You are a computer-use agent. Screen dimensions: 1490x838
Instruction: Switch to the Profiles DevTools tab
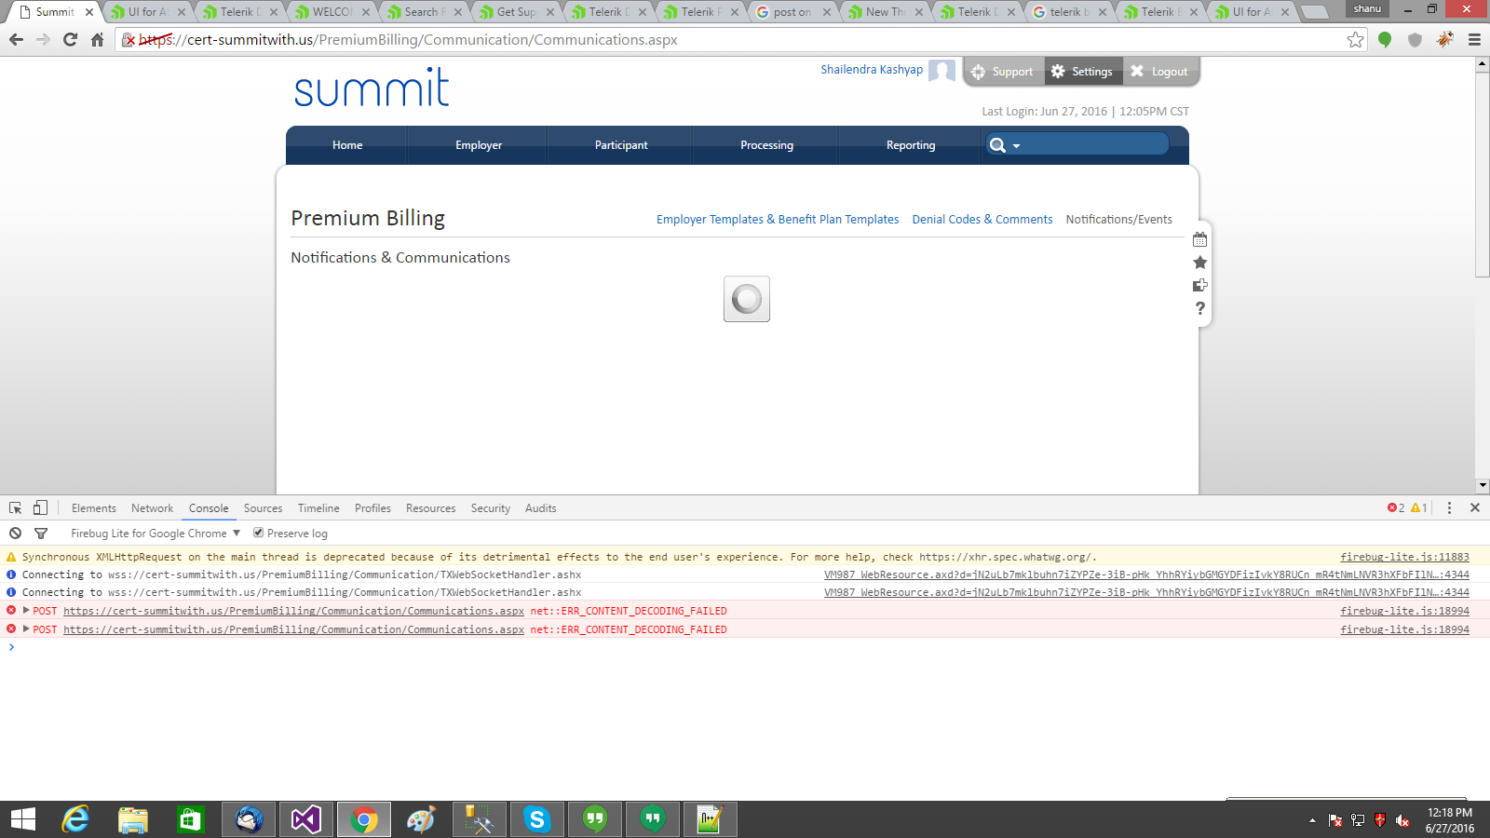pyautogui.click(x=372, y=508)
